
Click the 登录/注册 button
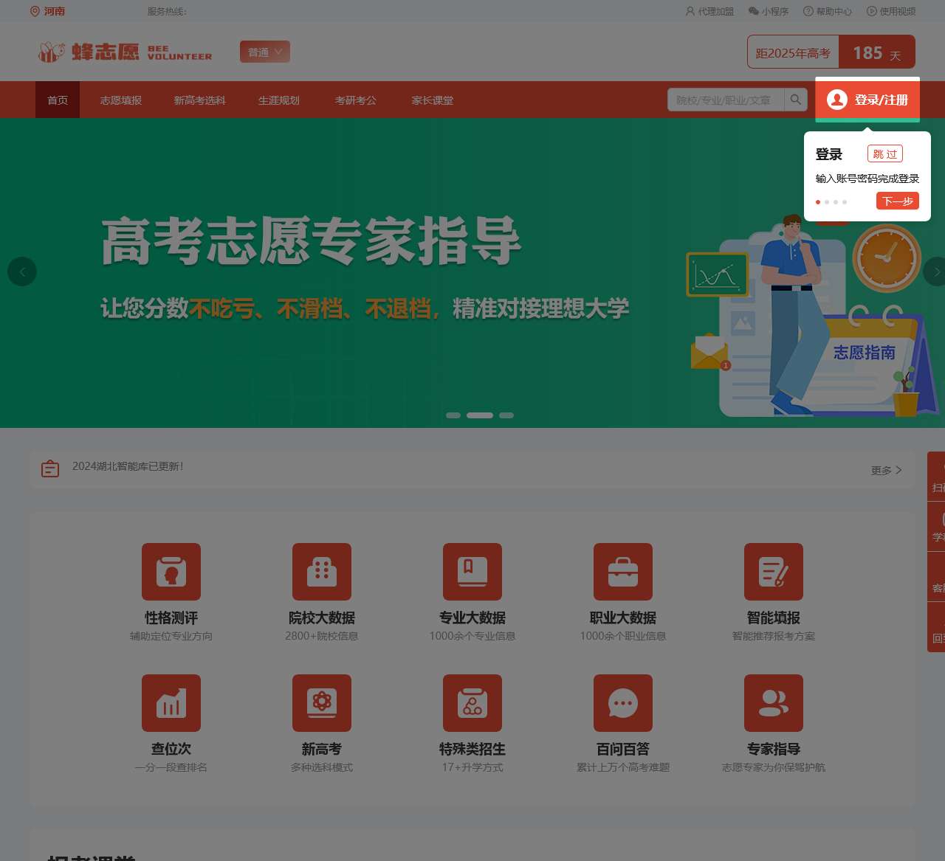867,100
